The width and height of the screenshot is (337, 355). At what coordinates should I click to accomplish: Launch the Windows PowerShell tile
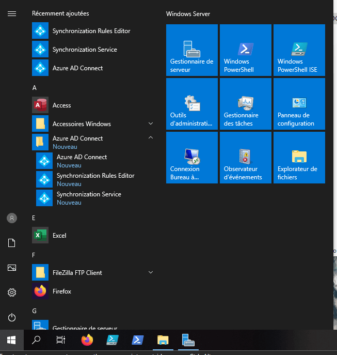(x=245, y=50)
